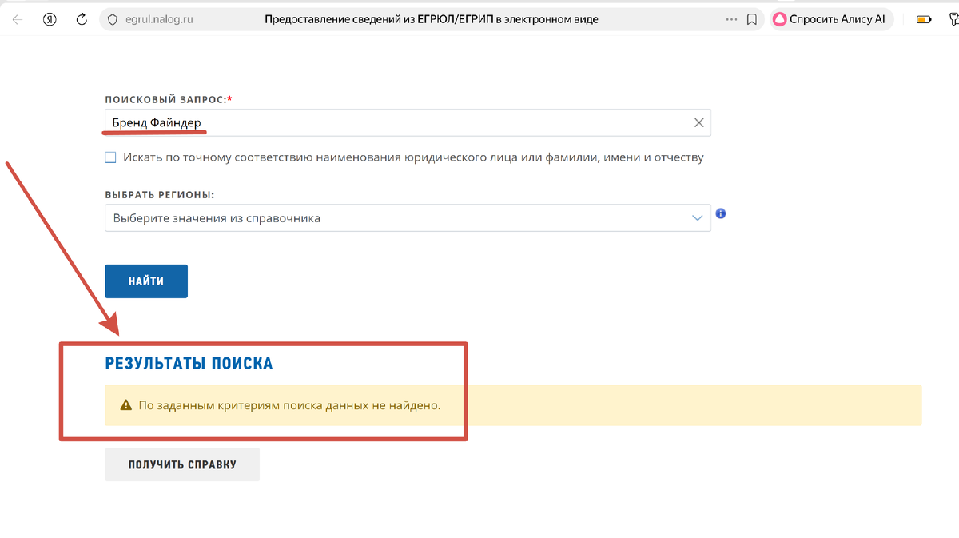Go back with the browser back arrow
Viewport: 959px width, 538px height.
click(x=18, y=19)
